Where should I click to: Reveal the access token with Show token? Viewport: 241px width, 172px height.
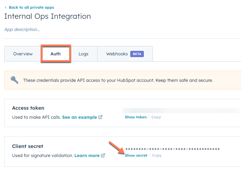(x=136, y=117)
